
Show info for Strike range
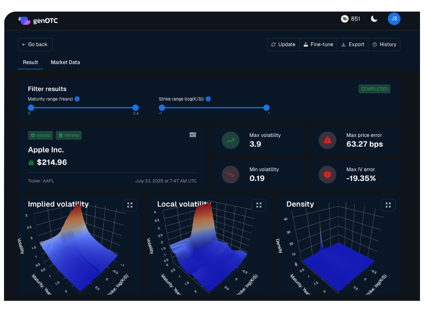pos(208,99)
